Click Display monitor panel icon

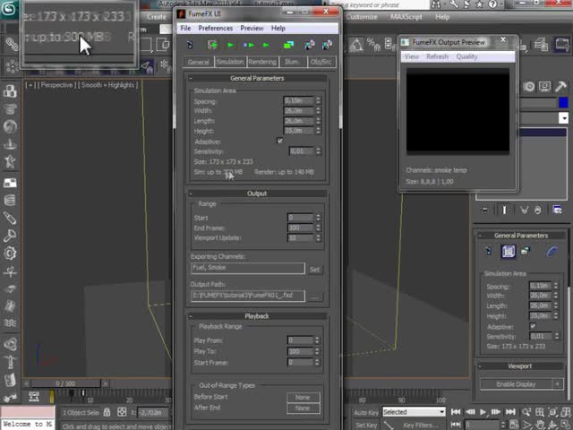coord(544,87)
